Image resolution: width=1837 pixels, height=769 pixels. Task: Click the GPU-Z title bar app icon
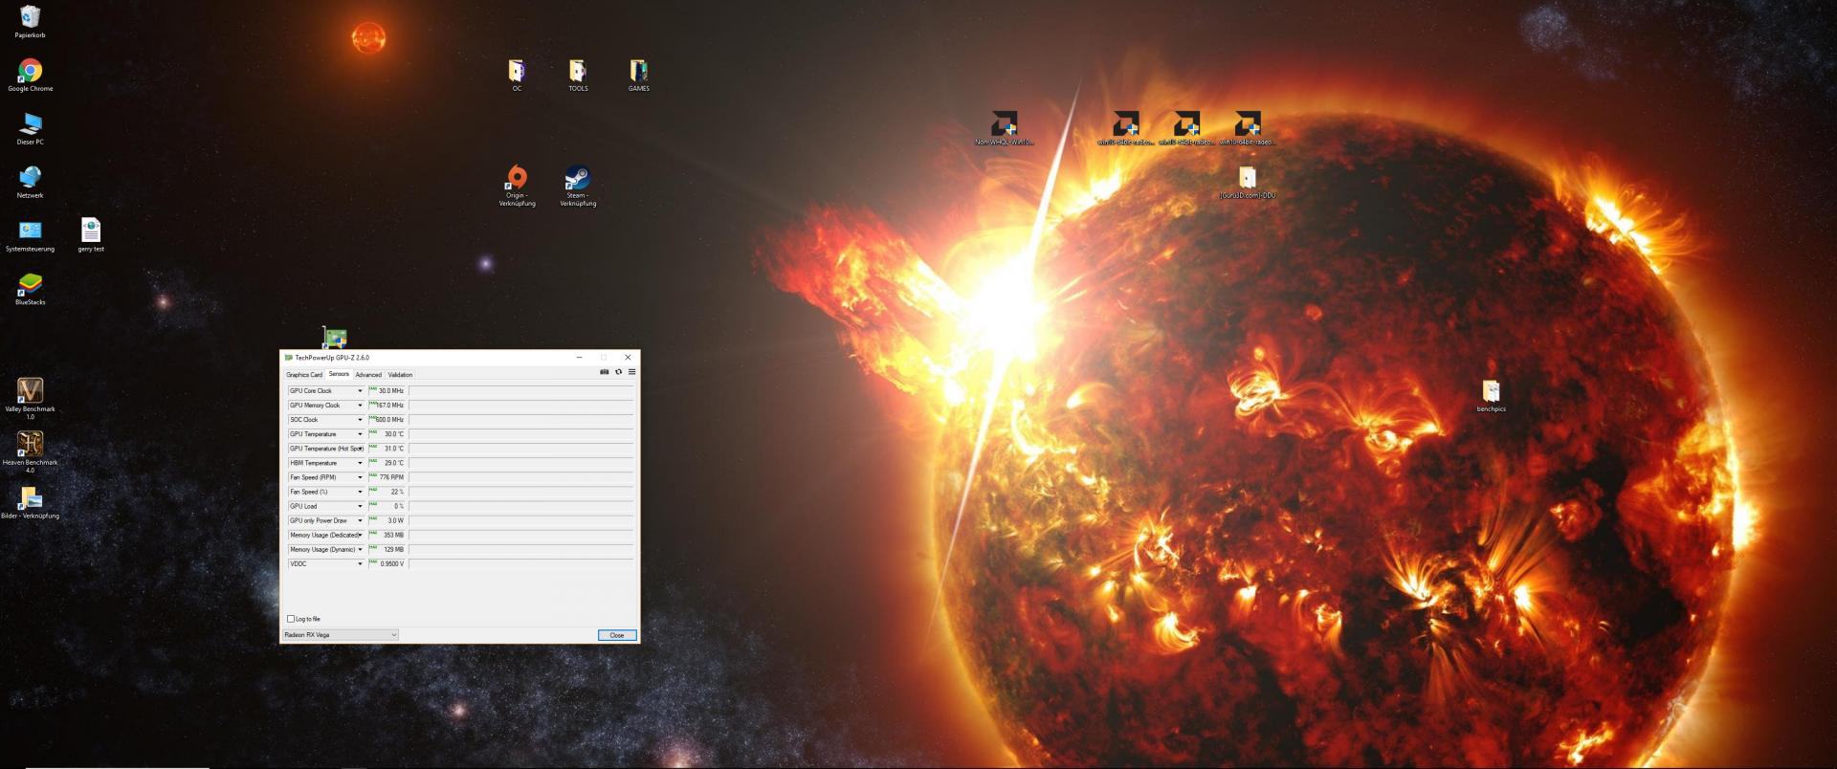click(x=289, y=358)
